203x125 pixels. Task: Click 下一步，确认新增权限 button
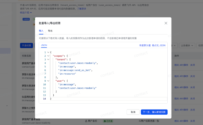click(x=154, y=112)
